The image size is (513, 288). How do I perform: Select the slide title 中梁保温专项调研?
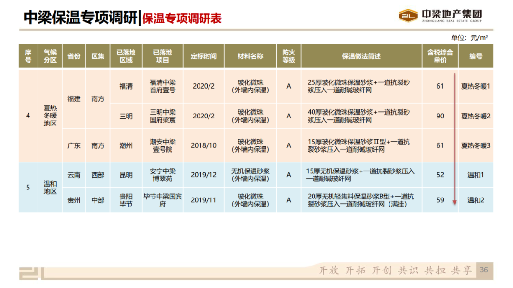click(80, 18)
